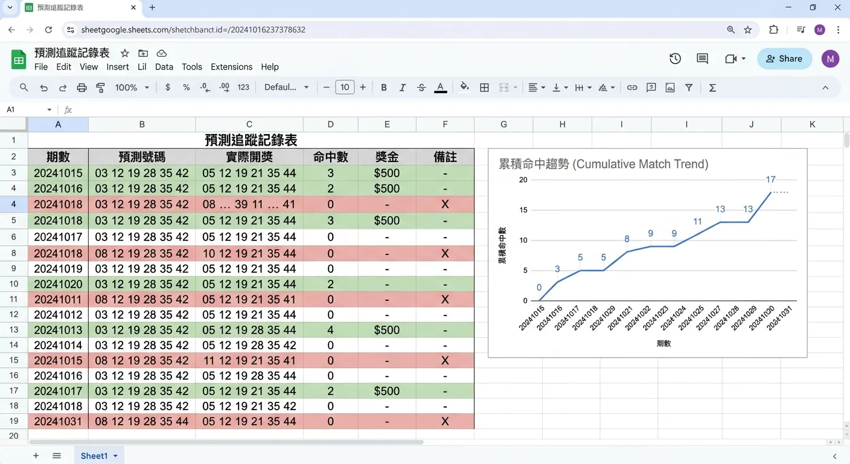
Task: Open the Name Box dropdown arrow
Action: [x=50, y=109]
